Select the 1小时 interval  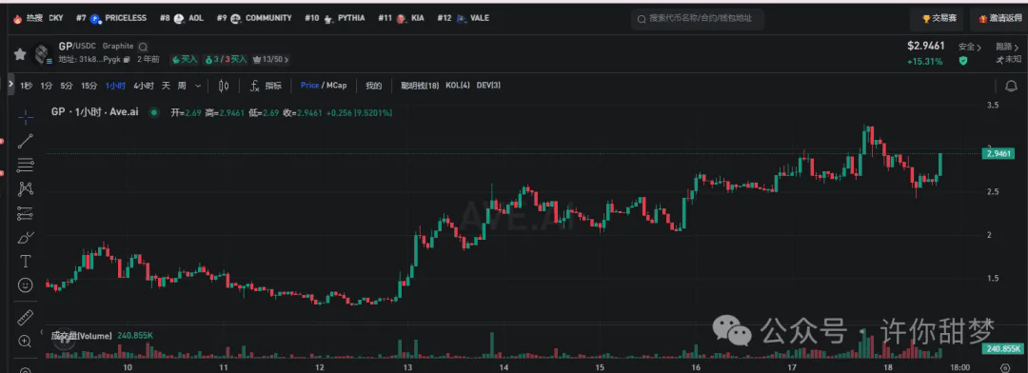click(x=115, y=86)
